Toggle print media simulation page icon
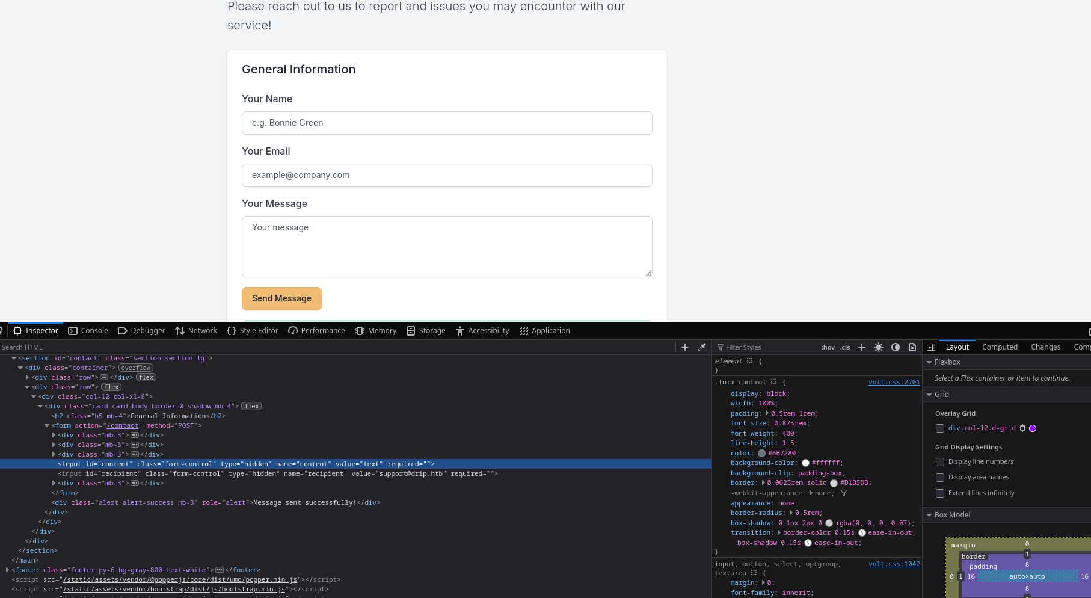 click(912, 347)
